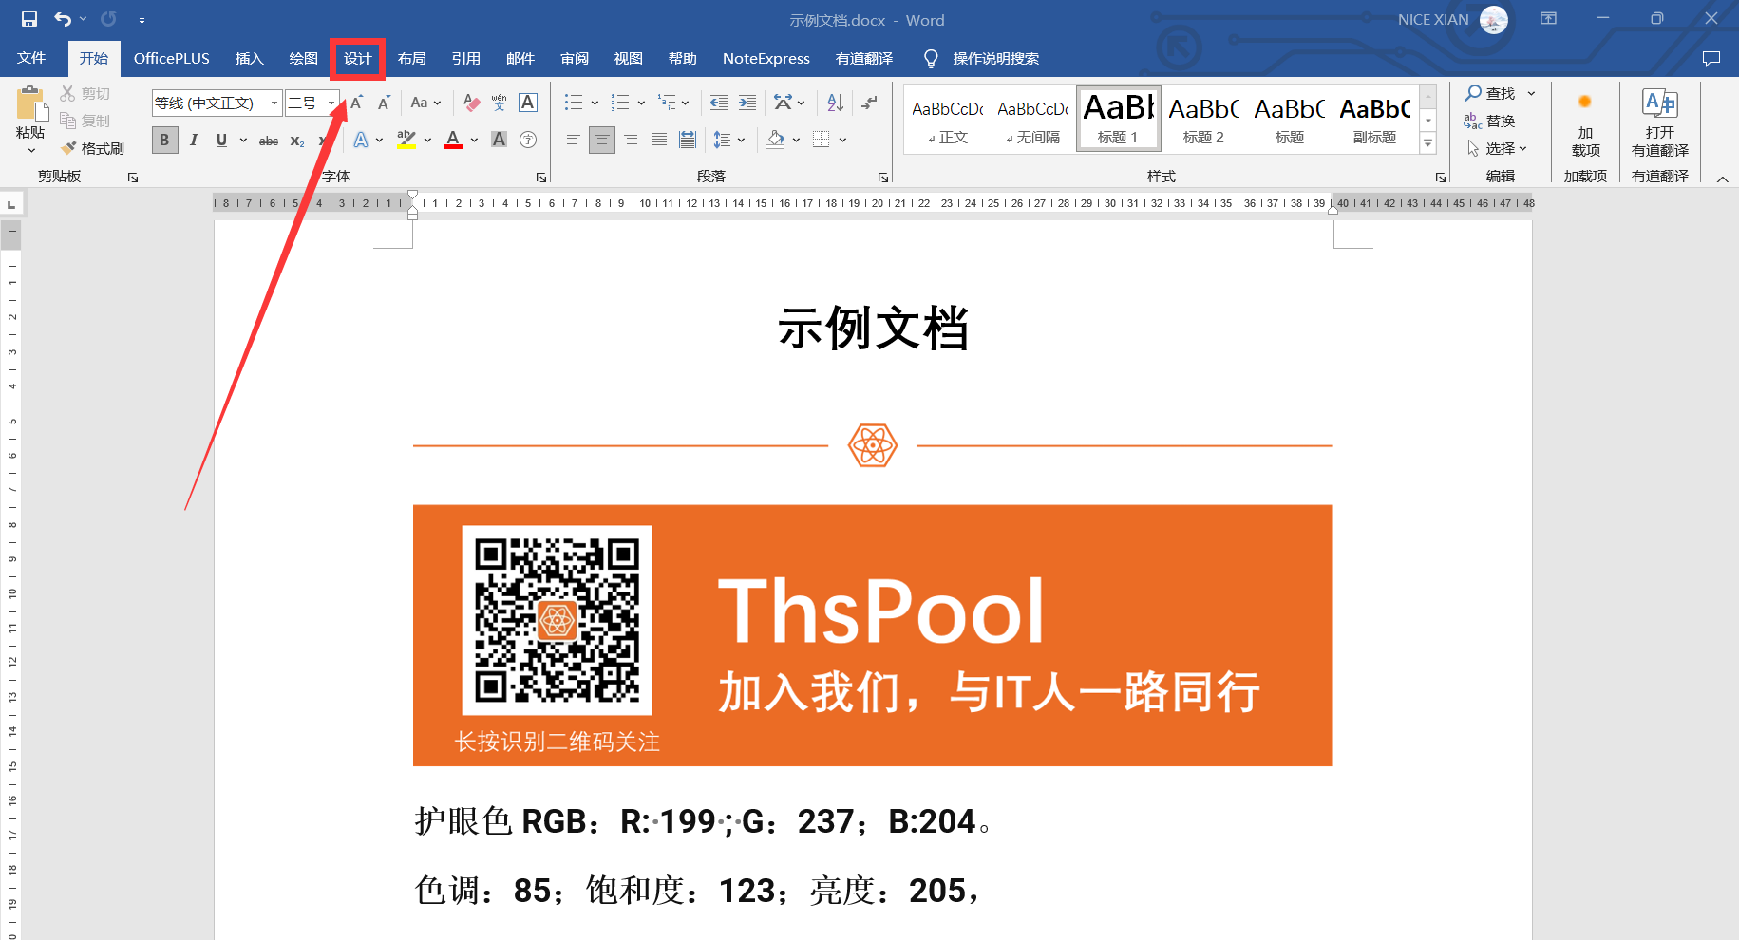Click the character border icon
Screen dimensions: 1739x940
click(528, 103)
